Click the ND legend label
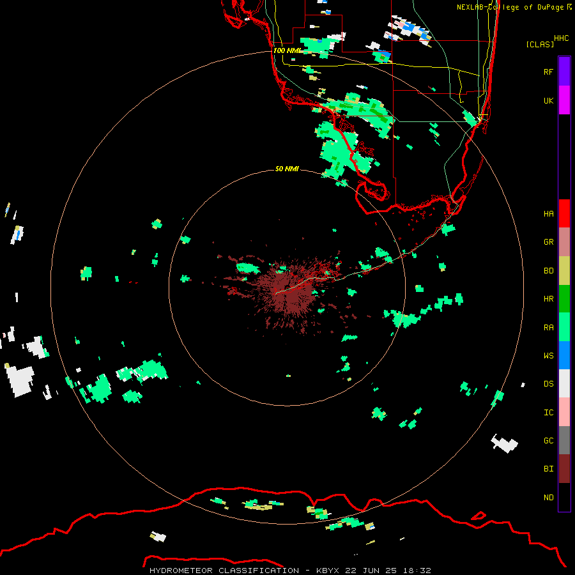The image size is (575, 575). (548, 498)
